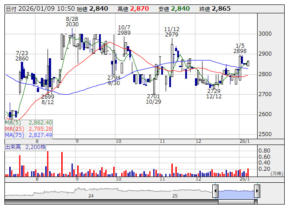The height and width of the screenshot is (209, 290).
Task: Click the left range slider handle
Action: (215, 192)
